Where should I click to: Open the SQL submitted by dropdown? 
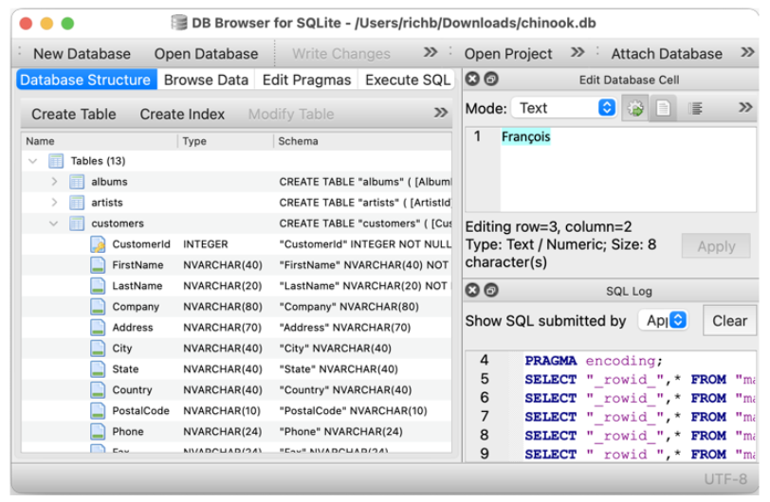663,320
